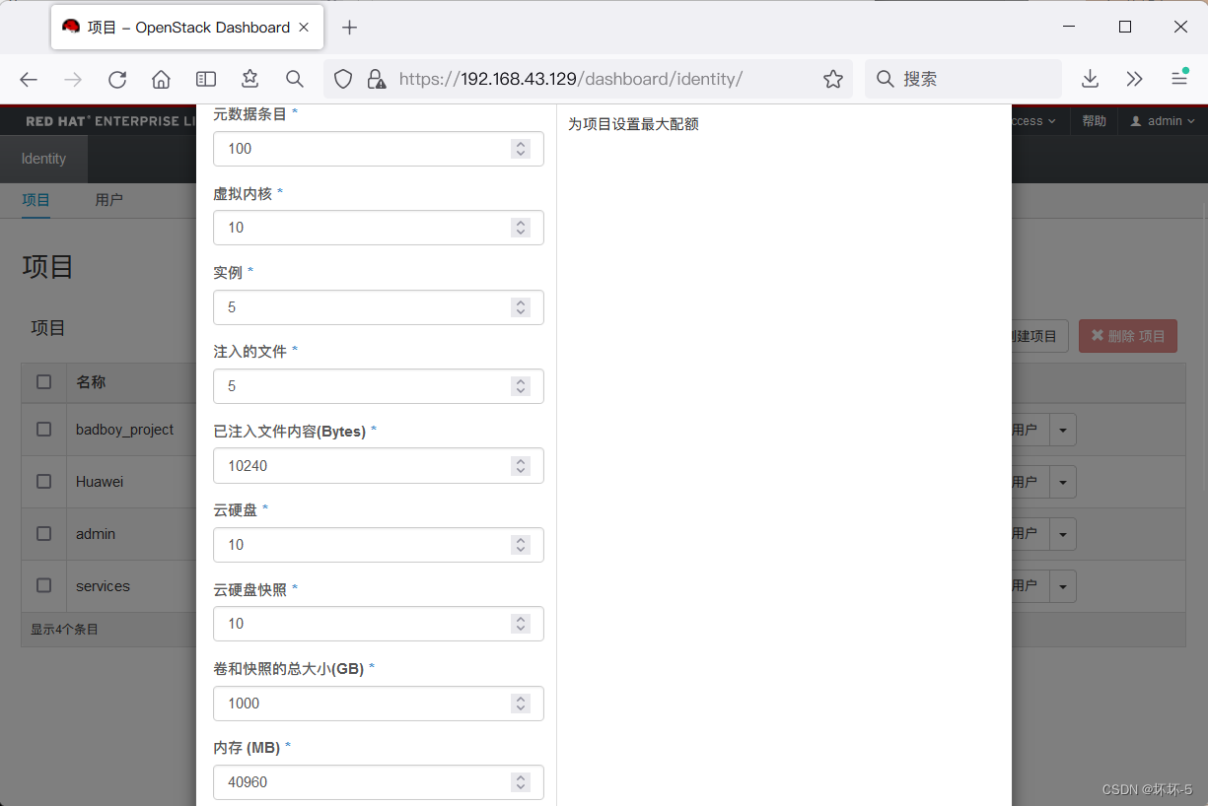The width and height of the screenshot is (1208, 806).
Task: Edit the 内存 (MB) field 40960
Action: click(x=379, y=782)
